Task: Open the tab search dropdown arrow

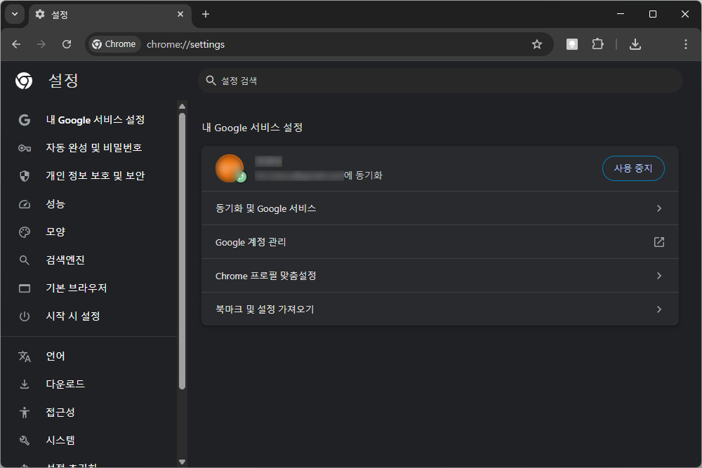Action: (x=15, y=14)
